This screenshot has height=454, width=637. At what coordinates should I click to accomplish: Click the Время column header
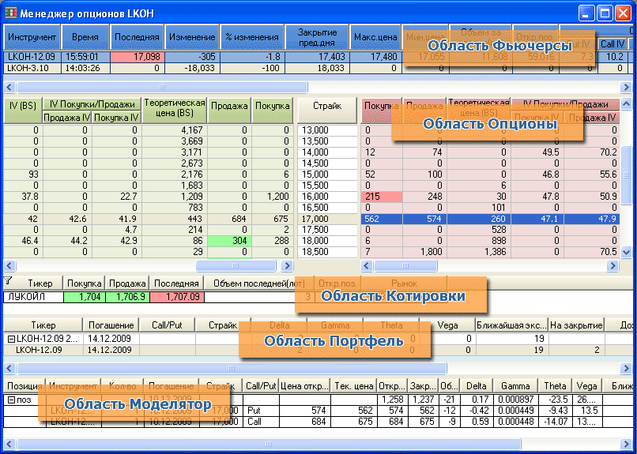pyautogui.click(x=85, y=37)
